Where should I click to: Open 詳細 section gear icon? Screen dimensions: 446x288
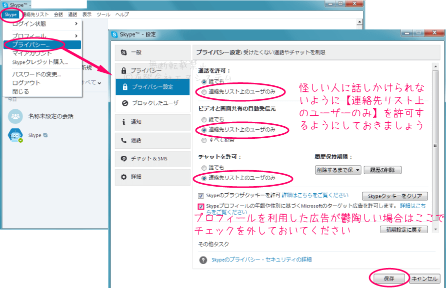[x=123, y=177]
